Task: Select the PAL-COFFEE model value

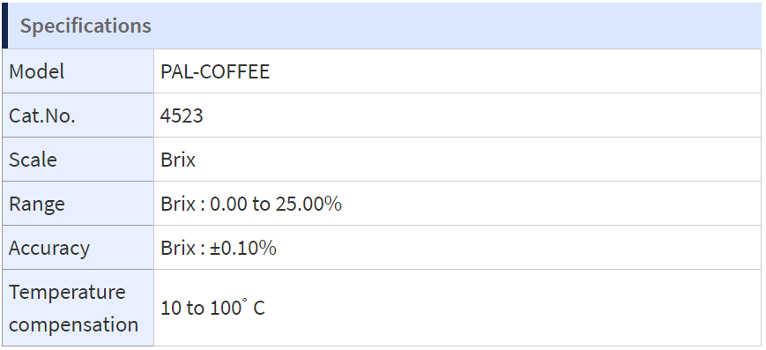Action: tap(215, 72)
